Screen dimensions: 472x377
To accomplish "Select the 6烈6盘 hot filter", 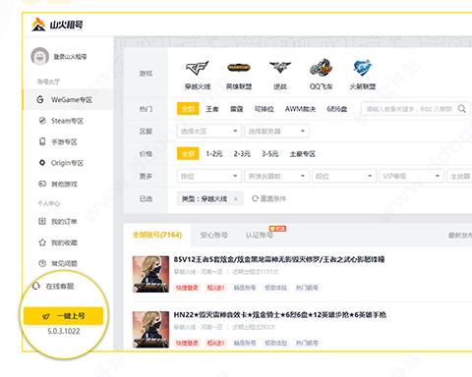I will click(336, 109).
